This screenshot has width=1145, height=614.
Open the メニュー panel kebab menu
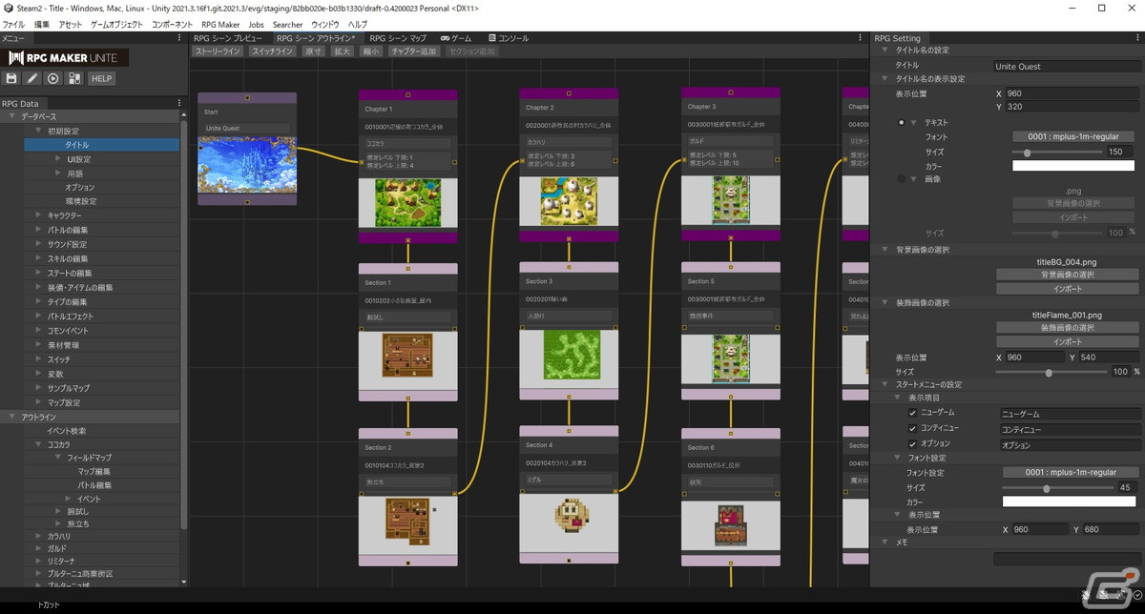(x=180, y=38)
